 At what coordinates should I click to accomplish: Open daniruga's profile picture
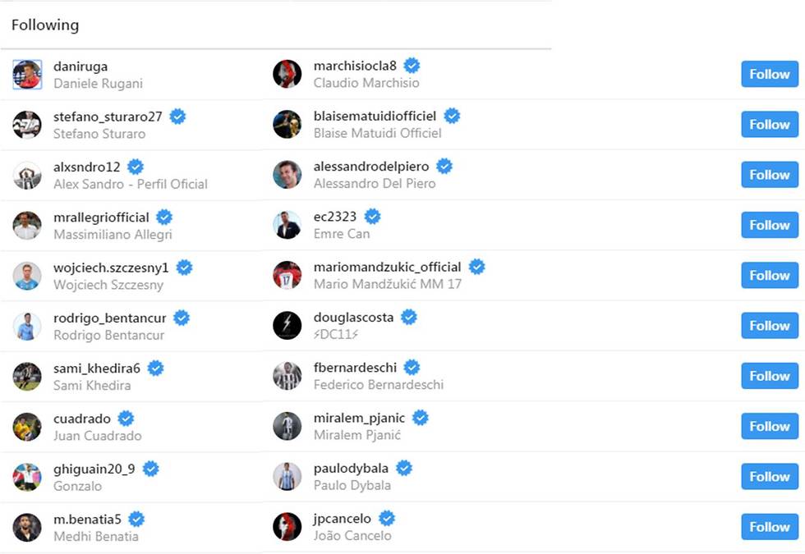[27, 74]
